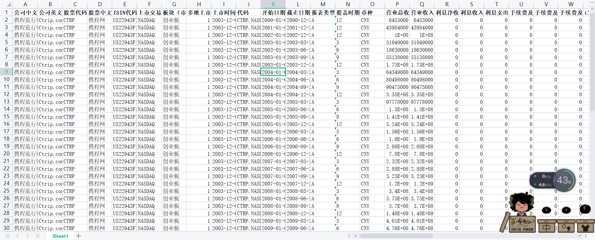Click the 携程网 cell in row 15

point(100,116)
